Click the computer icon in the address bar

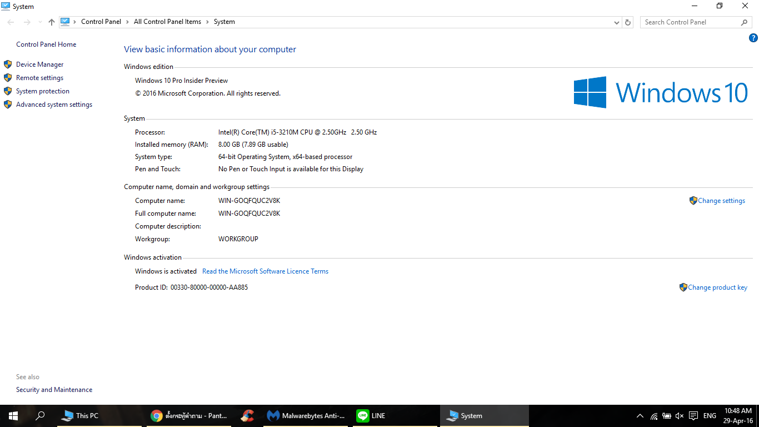tap(65, 22)
